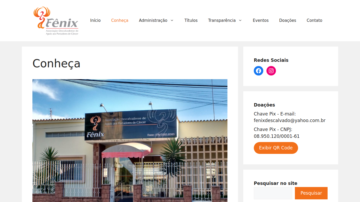Click the CNPJ number 08.950.120/0001-61
This screenshot has width=360, height=202.
pos(277,136)
